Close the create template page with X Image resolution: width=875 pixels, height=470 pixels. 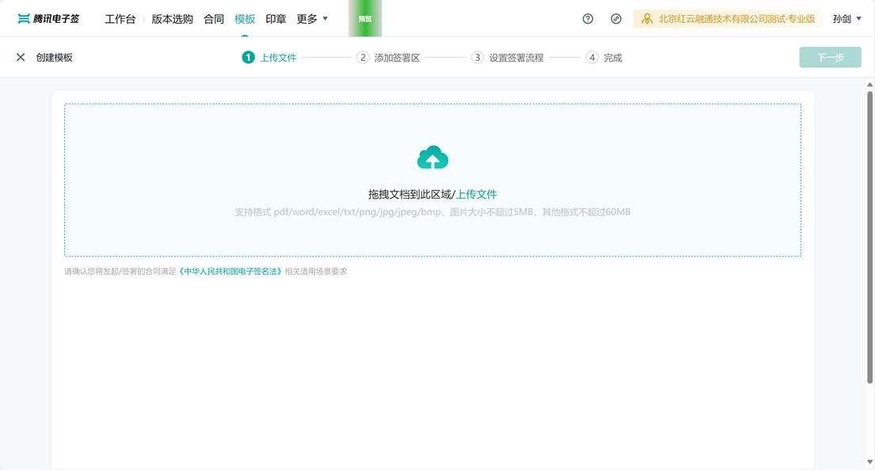point(21,58)
